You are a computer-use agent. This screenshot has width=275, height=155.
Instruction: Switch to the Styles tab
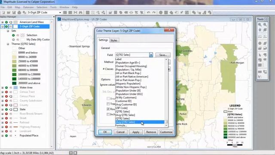(x=113, y=40)
